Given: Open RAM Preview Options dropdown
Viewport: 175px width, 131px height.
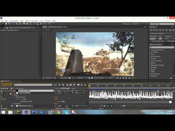Looking at the screenshot, I should (x=160, y=33).
